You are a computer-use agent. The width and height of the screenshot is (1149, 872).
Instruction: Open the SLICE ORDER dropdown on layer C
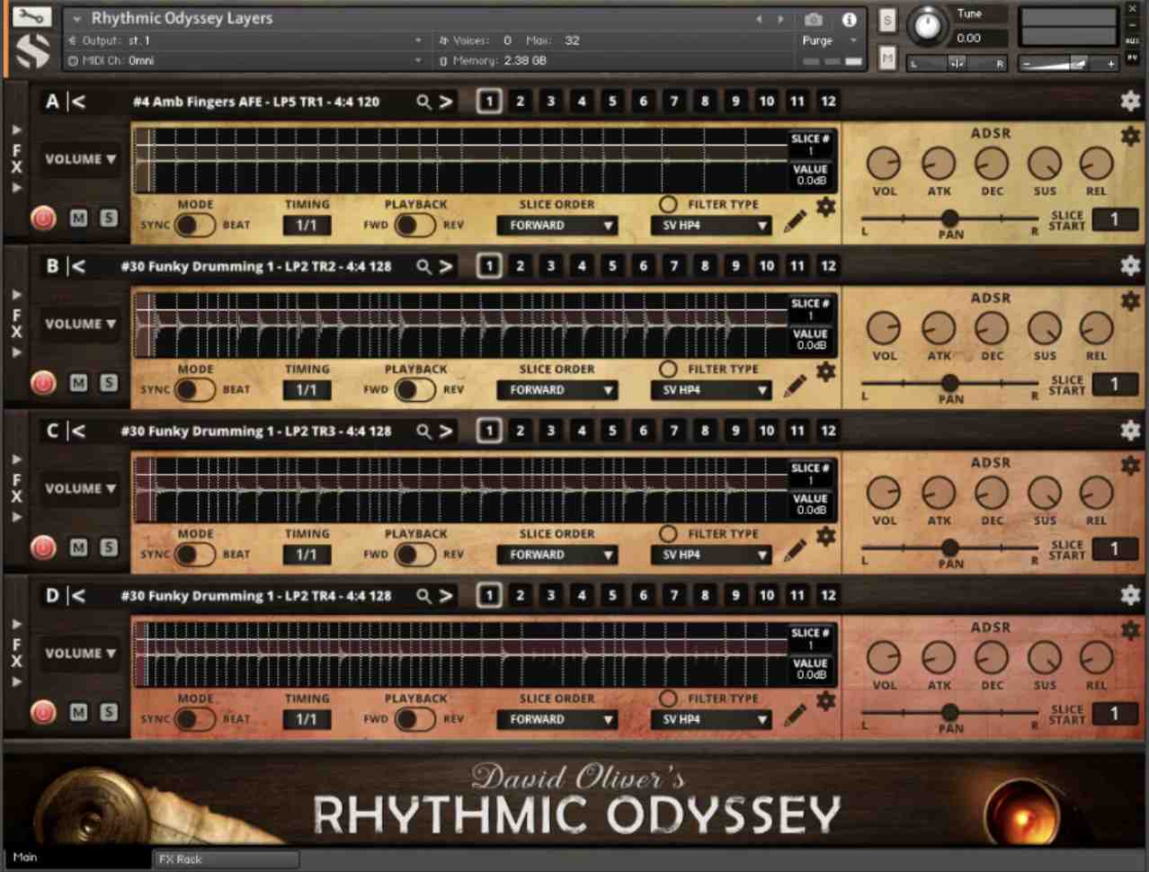pos(557,555)
